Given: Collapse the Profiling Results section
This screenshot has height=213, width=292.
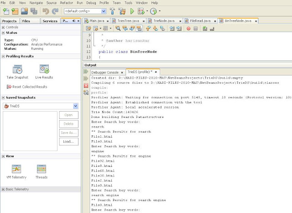Looking at the screenshot, I should (x=3, y=56).
